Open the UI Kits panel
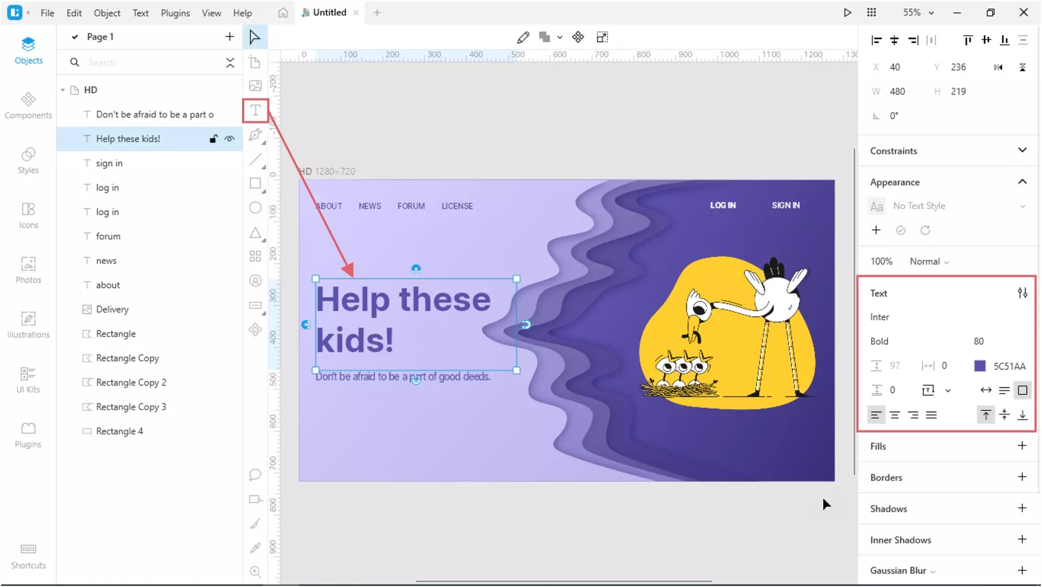 coord(28,380)
